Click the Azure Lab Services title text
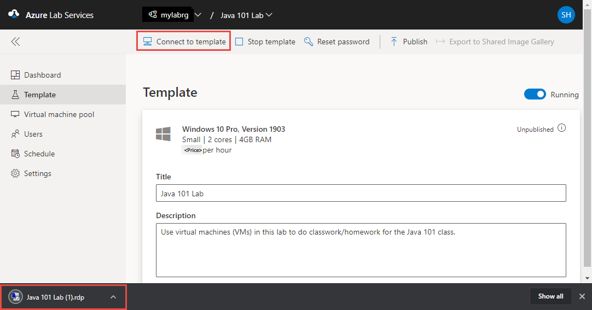Screen dimensions: 592x310 click(x=59, y=15)
